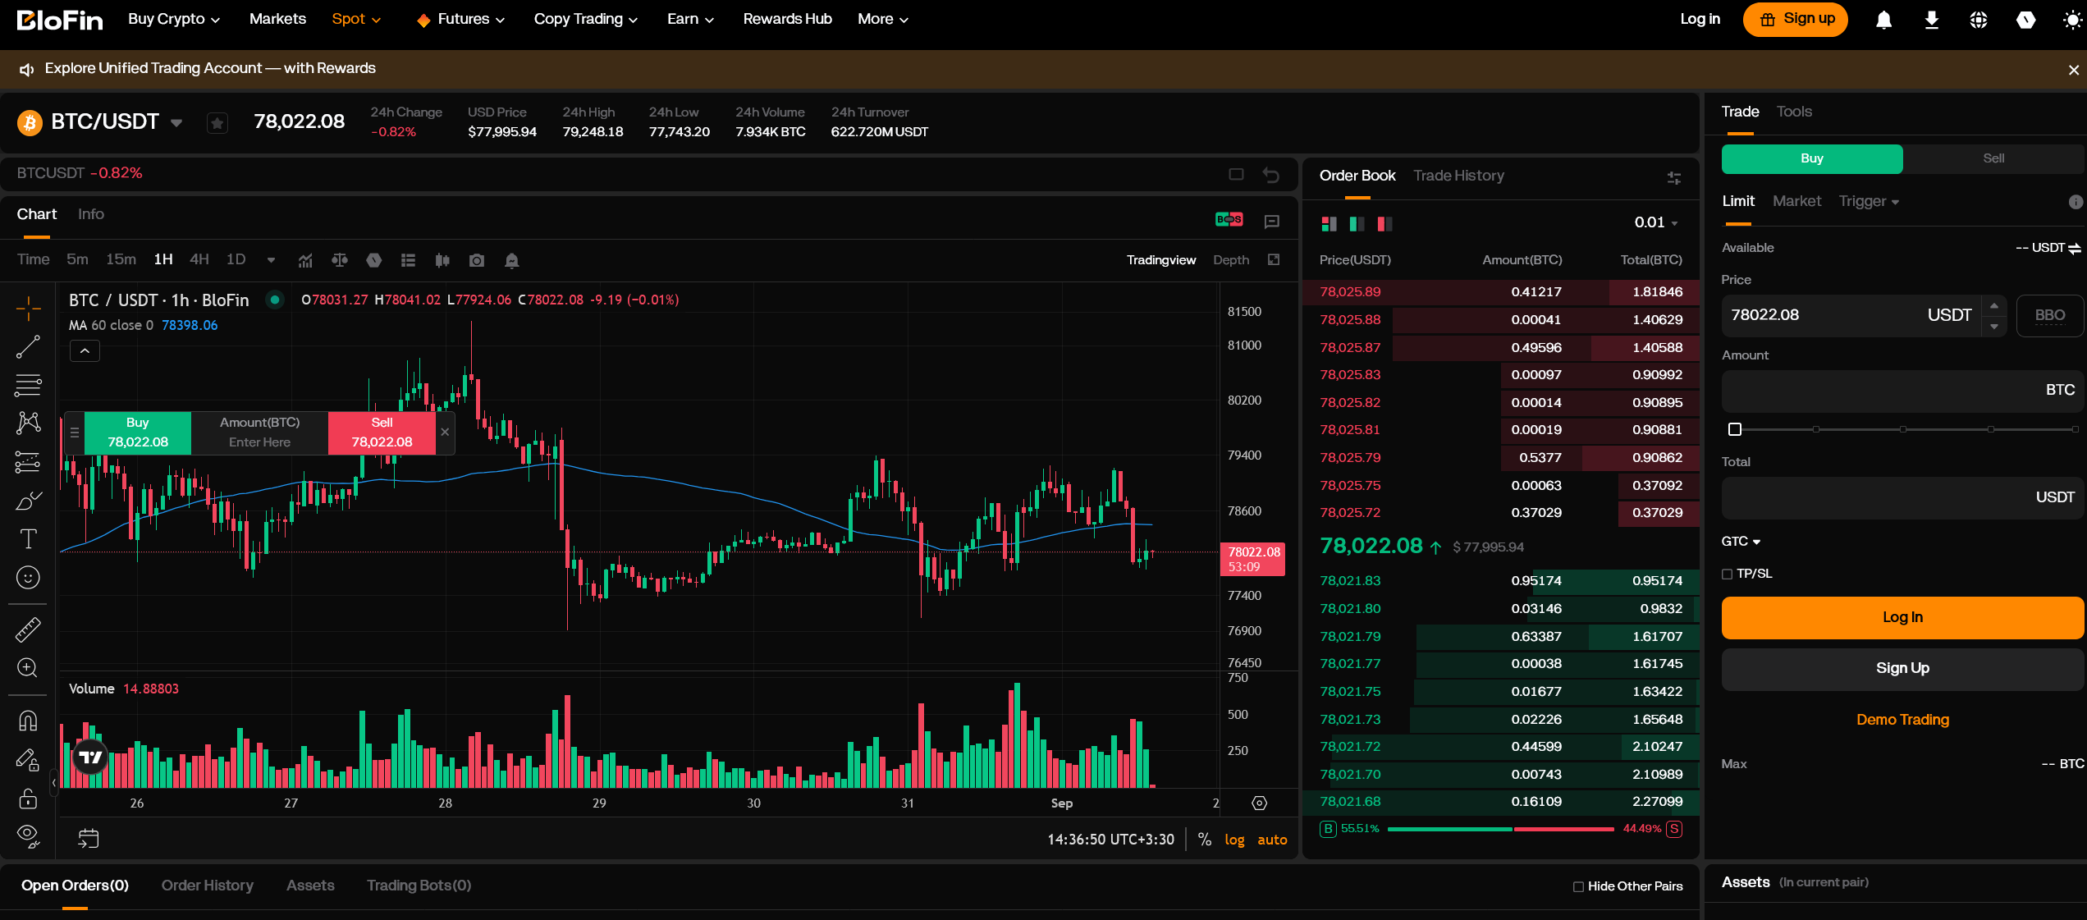Image resolution: width=2087 pixels, height=920 pixels.
Task: Click the USDT transfer arrows icon
Action: click(2074, 248)
